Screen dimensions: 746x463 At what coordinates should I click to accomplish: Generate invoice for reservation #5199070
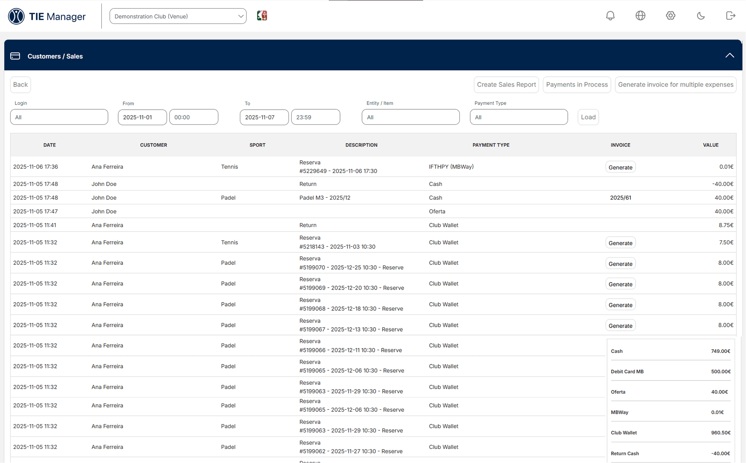(620, 263)
